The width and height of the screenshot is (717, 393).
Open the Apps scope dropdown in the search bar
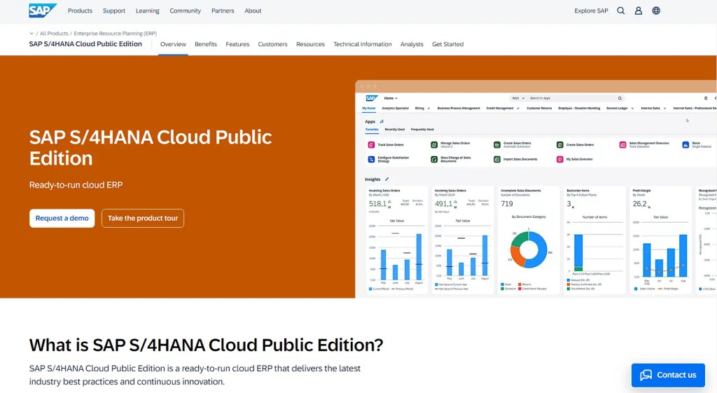coord(517,98)
